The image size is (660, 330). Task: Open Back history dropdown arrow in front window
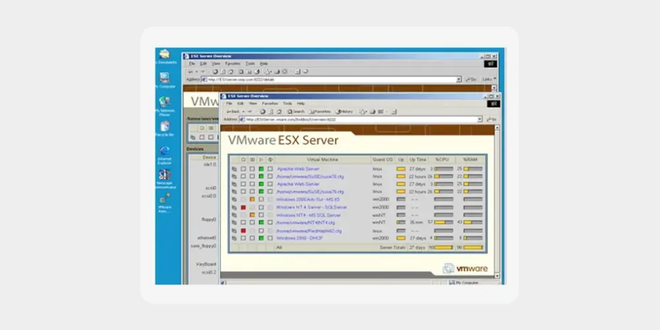click(x=243, y=112)
